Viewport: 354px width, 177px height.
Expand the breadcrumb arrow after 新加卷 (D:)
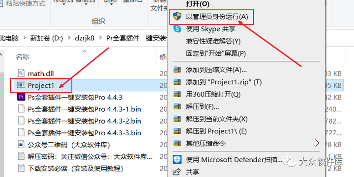coord(69,38)
